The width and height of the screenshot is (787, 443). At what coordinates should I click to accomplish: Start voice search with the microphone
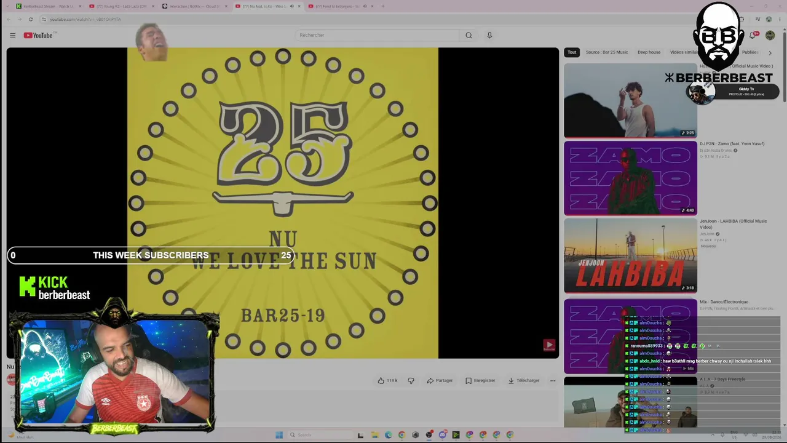tap(489, 35)
